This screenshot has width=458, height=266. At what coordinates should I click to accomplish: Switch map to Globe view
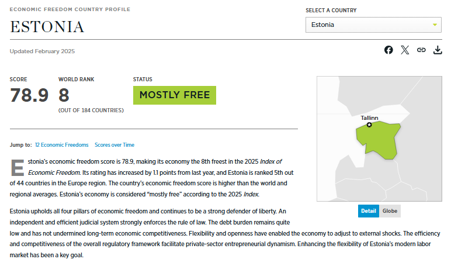pyautogui.click(x=390, y=211)
